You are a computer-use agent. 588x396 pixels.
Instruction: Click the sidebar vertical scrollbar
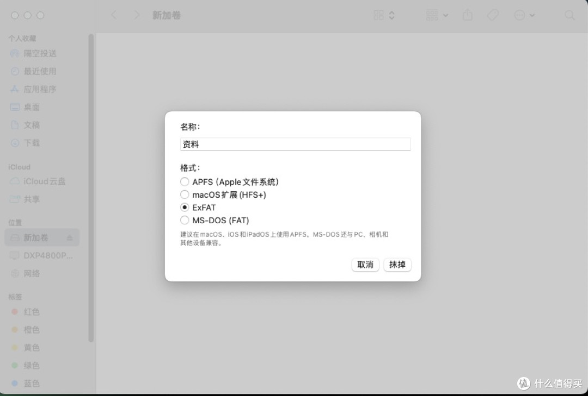click(x=91, y=188)
